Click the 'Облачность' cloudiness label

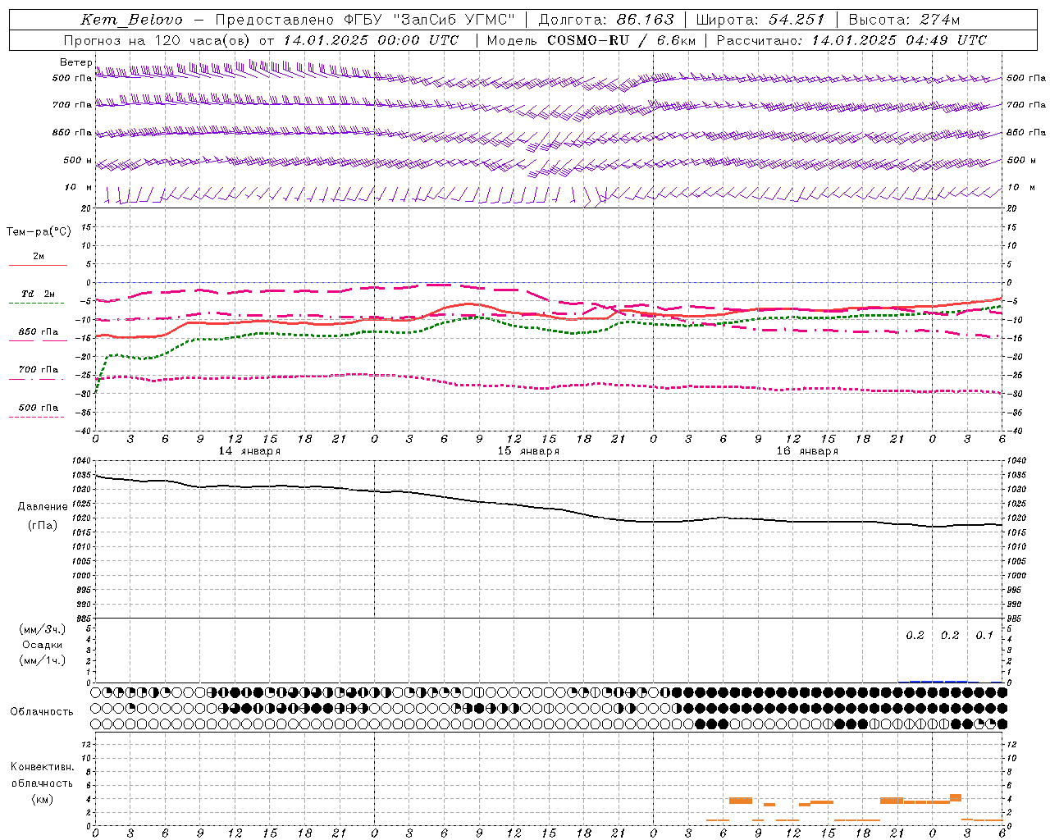click(x=42, y=711)
